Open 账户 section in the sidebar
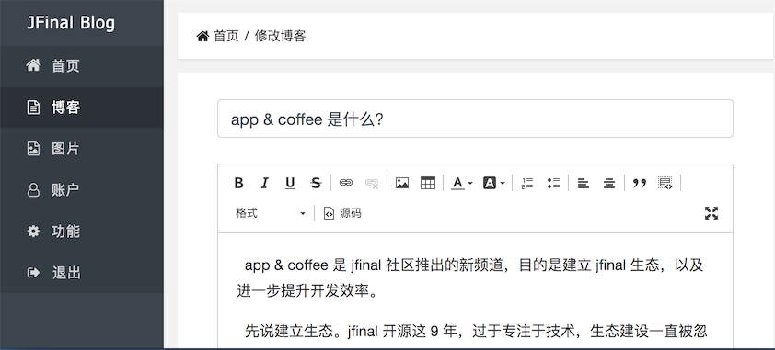The image size is (775, 350). [x=82, y=190]
